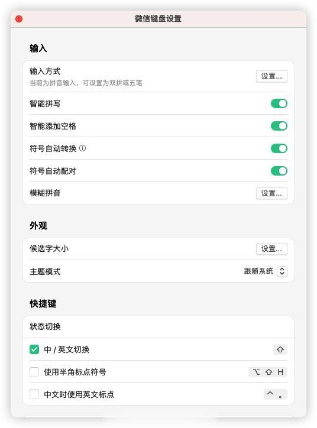Toggle 智能拼写 switch off
This screenshot has height=428, width=317.
pos(279,103)
